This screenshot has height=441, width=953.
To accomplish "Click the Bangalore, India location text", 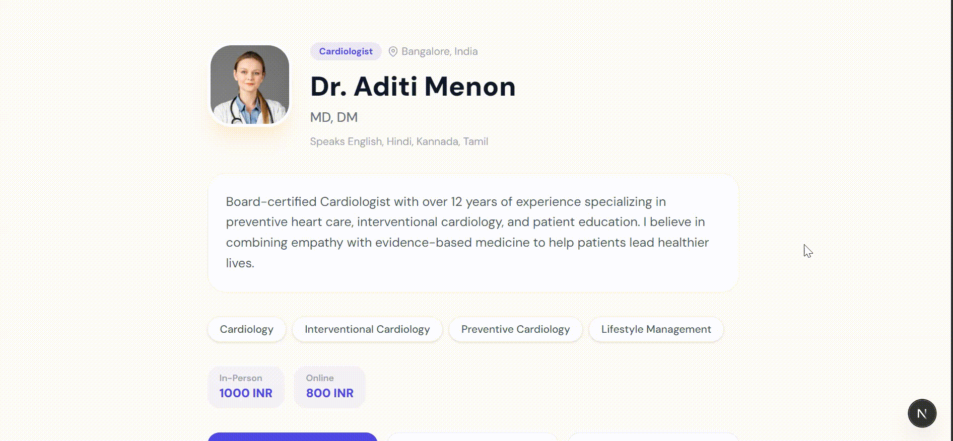I will point(439,51).
